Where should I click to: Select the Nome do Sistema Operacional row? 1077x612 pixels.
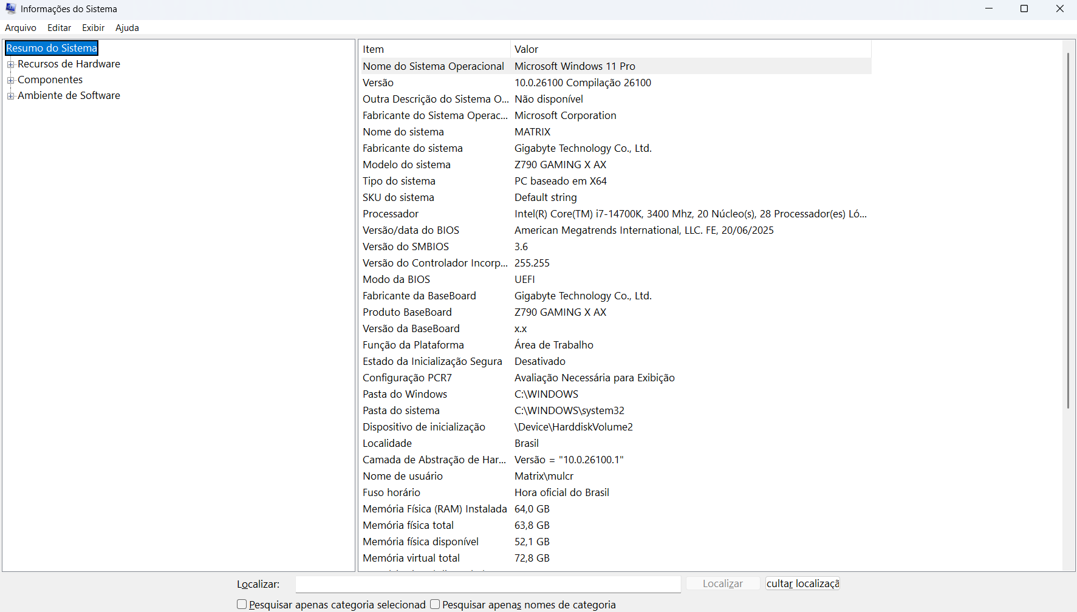point(615,66)
